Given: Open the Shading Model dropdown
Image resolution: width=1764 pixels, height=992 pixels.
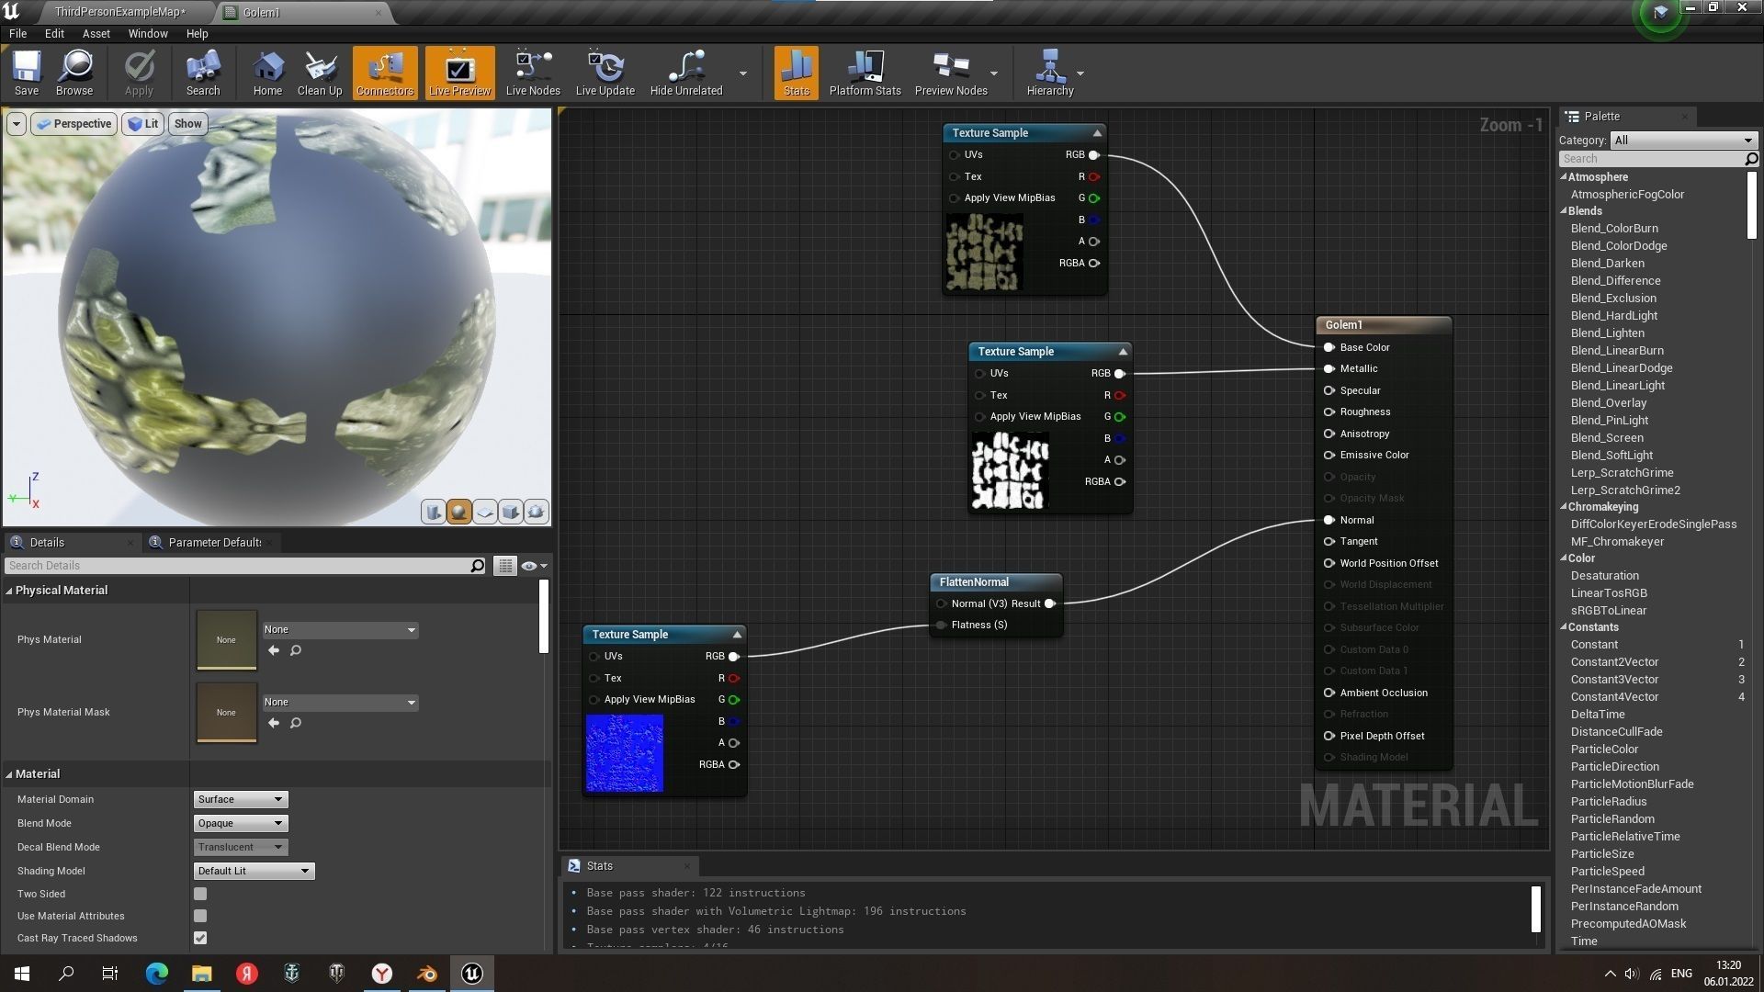Looking at the screenshot, I should point(254,871).
